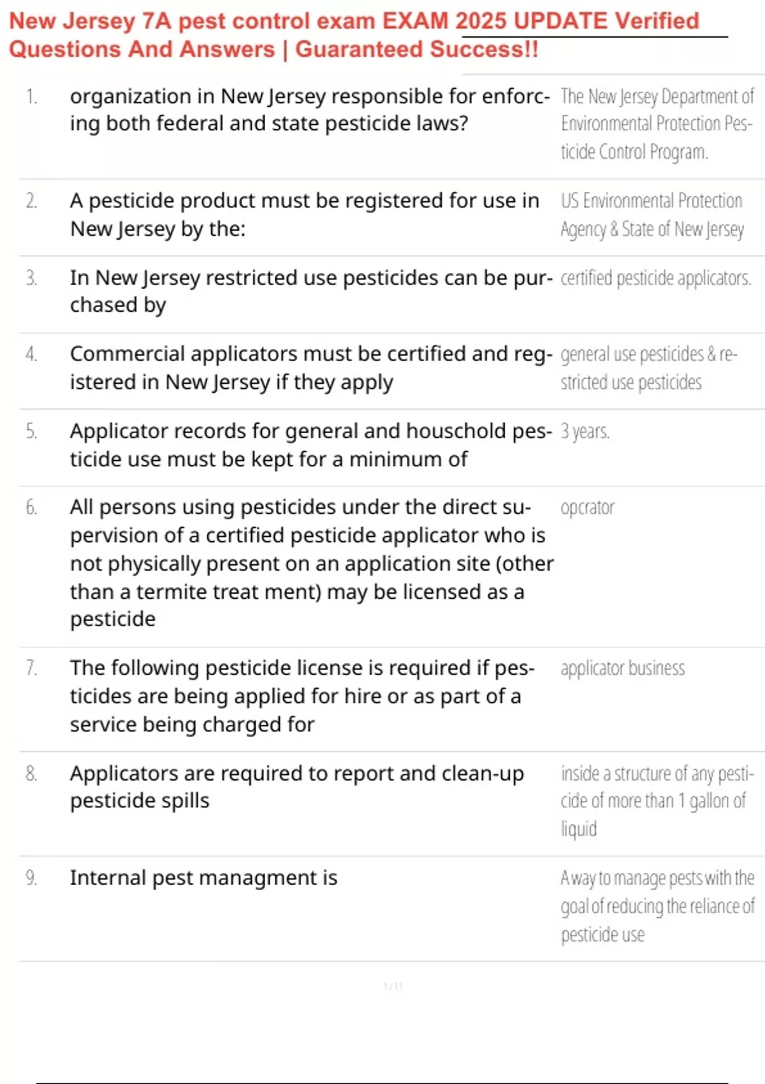The height and width of the screenshot is (1084, 765).
Task: Select the answer 'applicator business'
Action: tap(622, 668)
